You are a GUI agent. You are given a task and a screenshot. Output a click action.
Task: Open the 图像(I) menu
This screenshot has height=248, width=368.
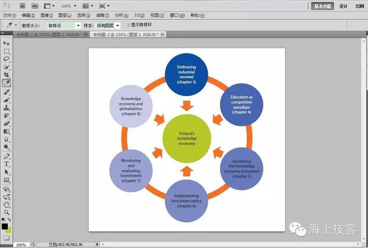[47, 15]
